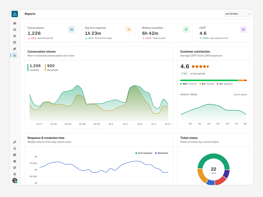Click the orange donut chart segment
The width and height of the screenshot is (263, 197).
(x=202, y=176)
